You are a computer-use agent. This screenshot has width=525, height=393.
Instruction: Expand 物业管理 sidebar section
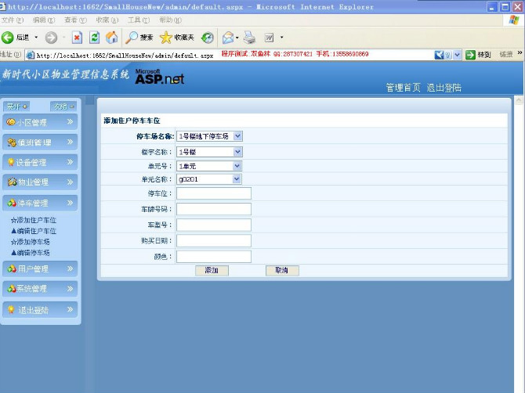point(40,182)
